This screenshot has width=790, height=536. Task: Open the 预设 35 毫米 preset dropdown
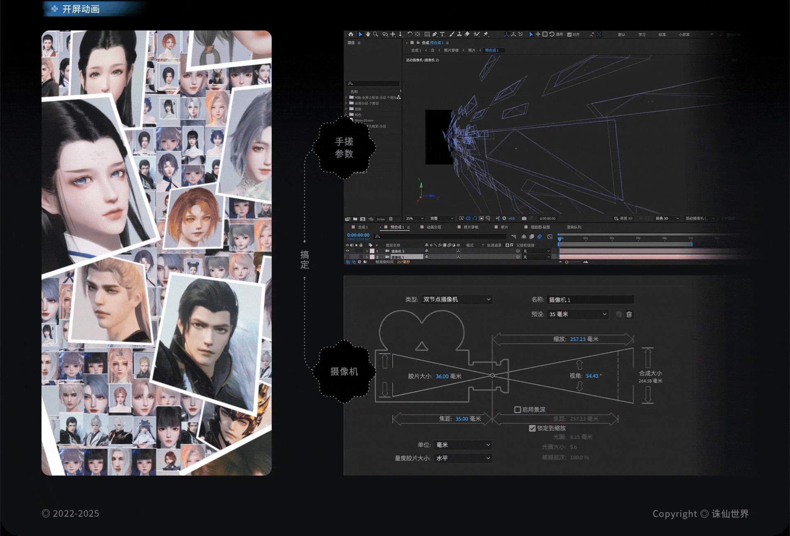pyautogui.click(x=578, y=315)
